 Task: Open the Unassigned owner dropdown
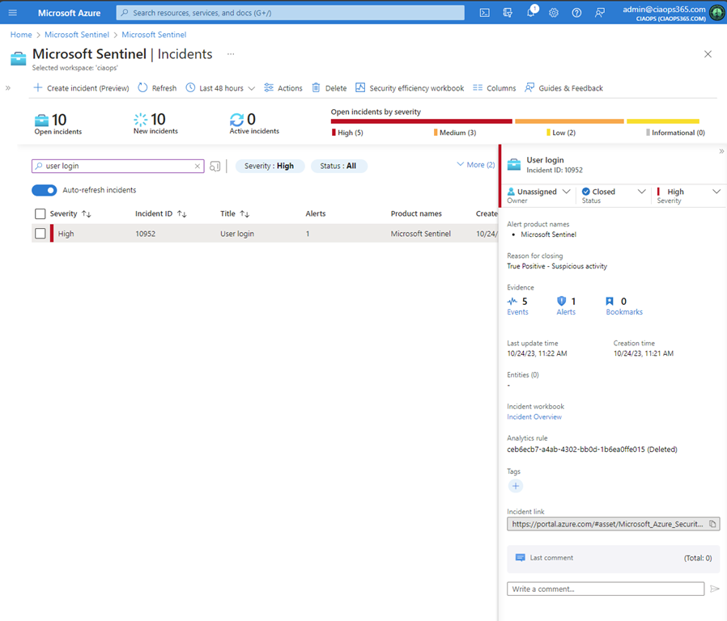[x=538, y=192]
